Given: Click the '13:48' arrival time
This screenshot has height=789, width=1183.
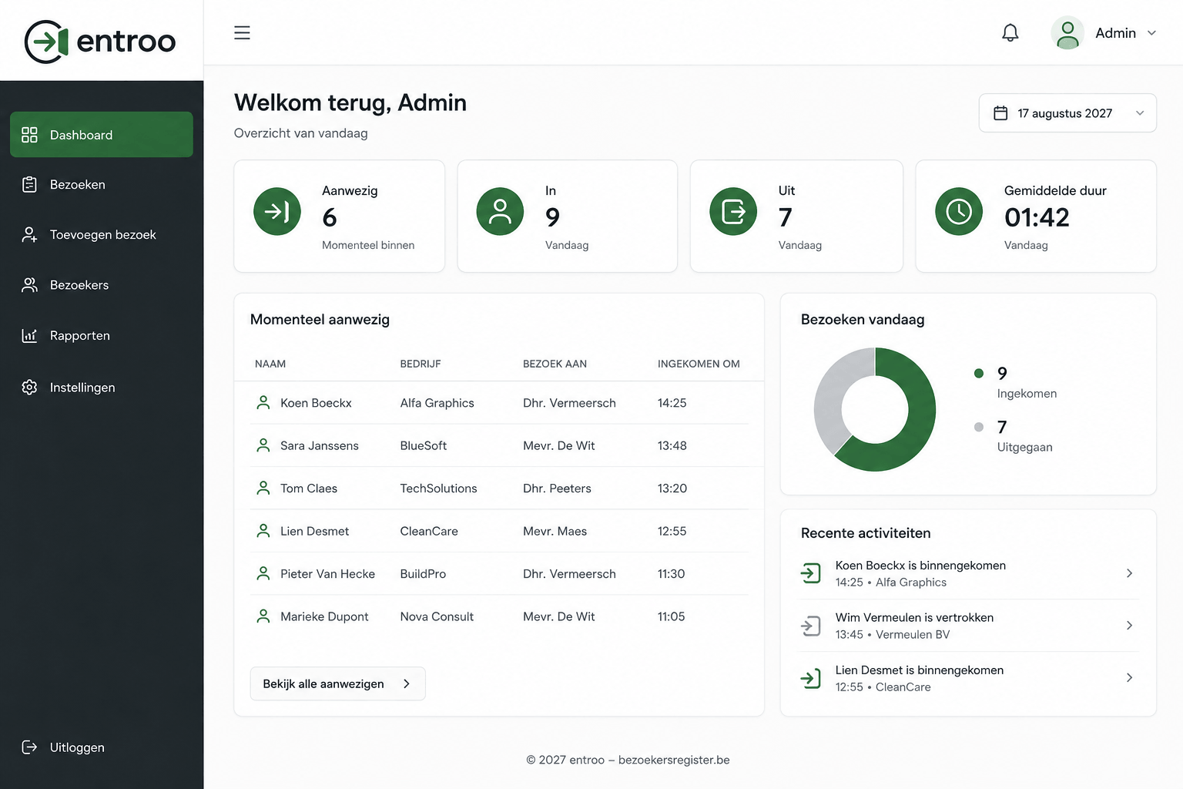Looking at the screenshot, I should tap(672, 445).
